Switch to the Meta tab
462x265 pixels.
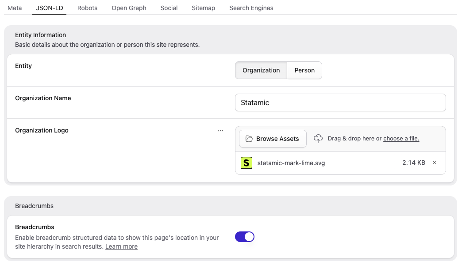pyautogui.click(x=15, y=8)
